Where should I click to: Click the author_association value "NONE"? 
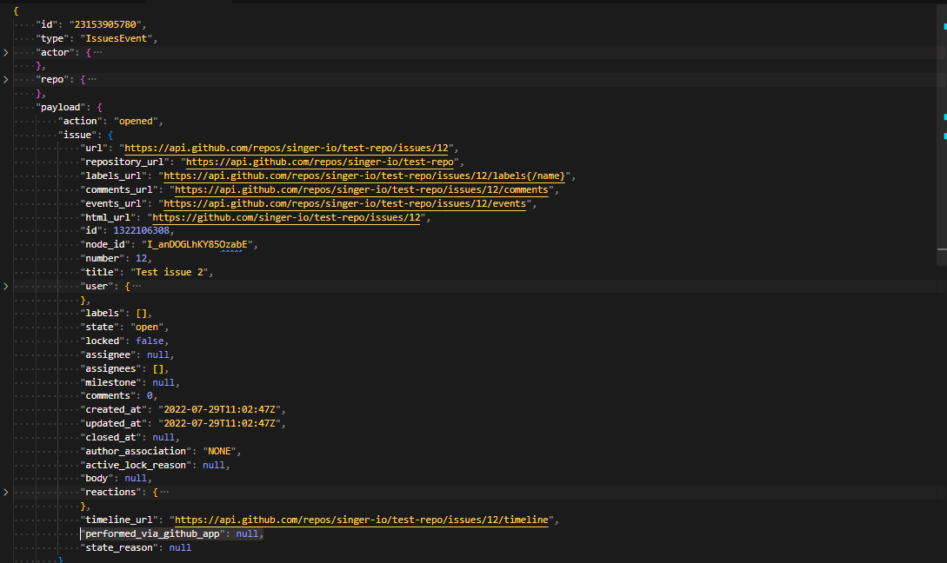(x=219, y=452)
